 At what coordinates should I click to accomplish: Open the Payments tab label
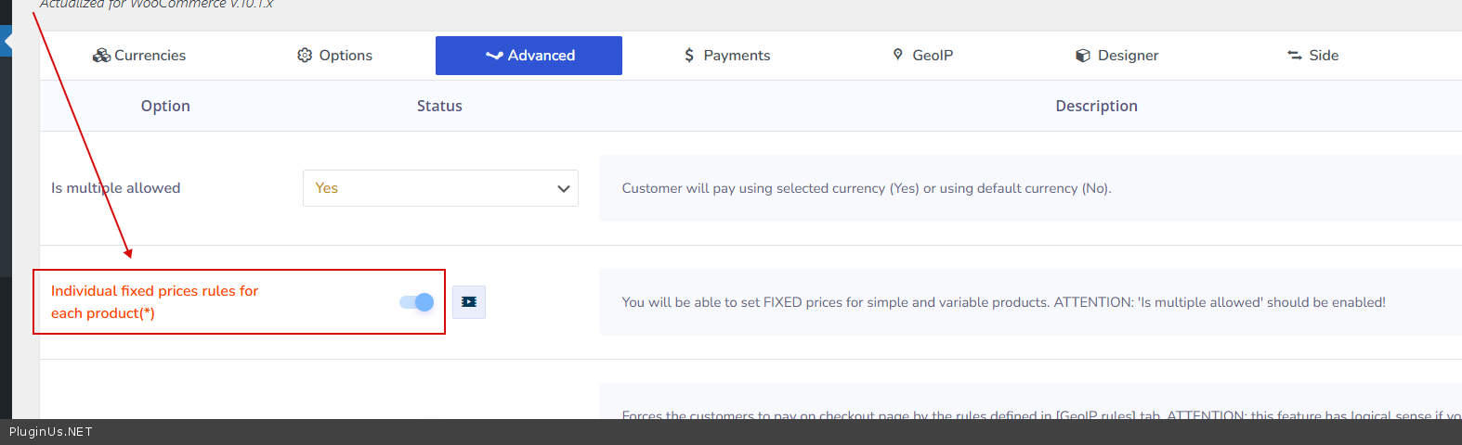coord(737,56)
